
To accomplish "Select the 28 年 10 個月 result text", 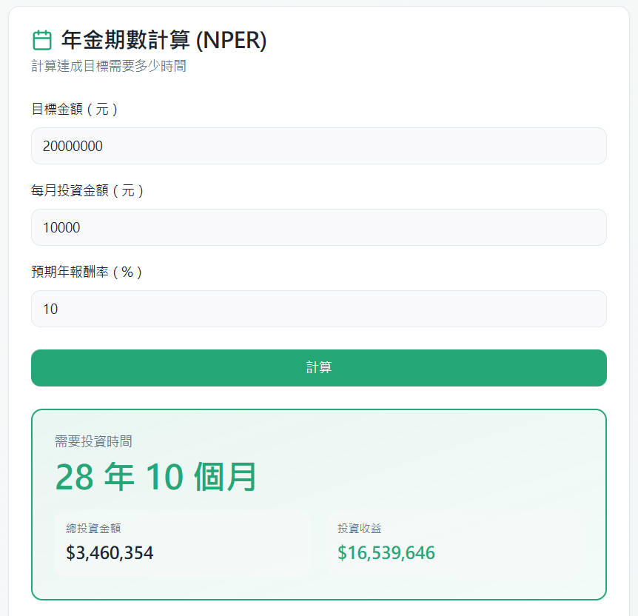I will click(156, 476).
